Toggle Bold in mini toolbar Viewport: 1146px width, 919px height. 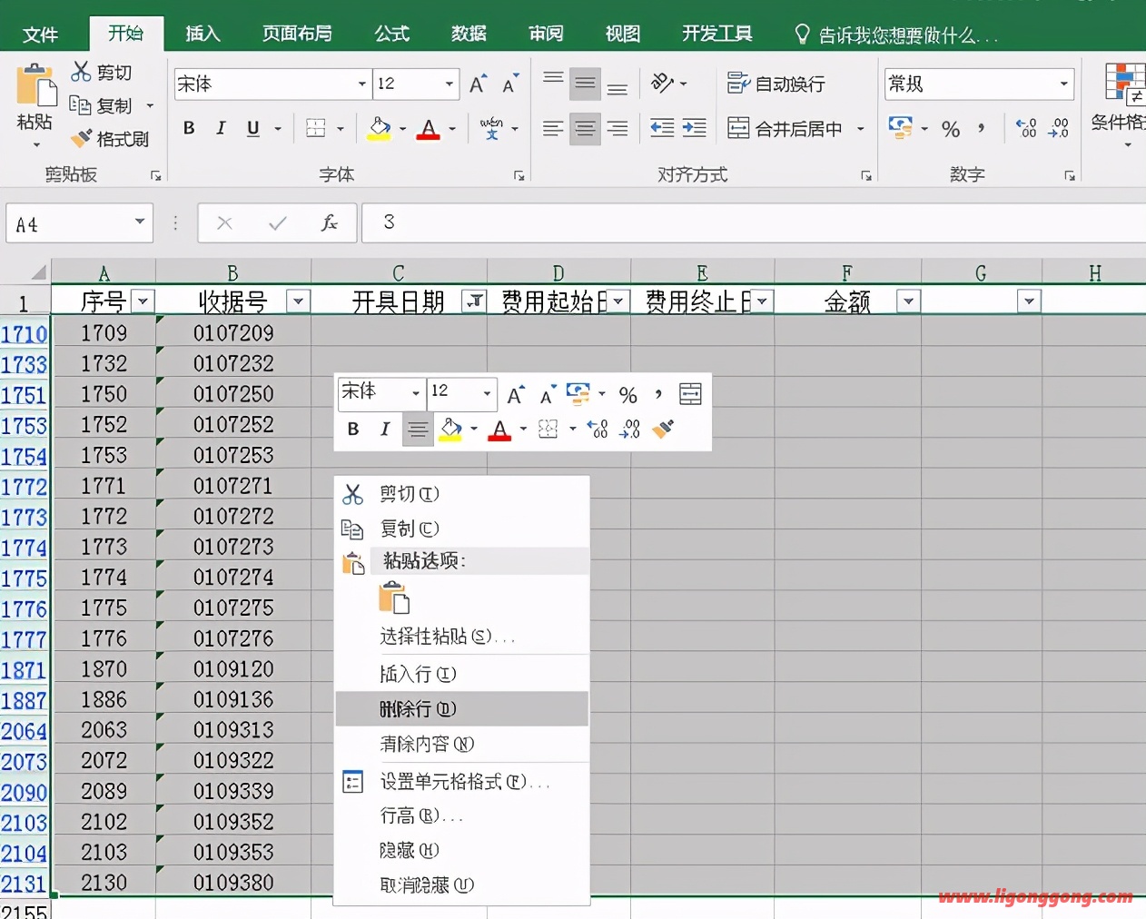tap(353, 429)
